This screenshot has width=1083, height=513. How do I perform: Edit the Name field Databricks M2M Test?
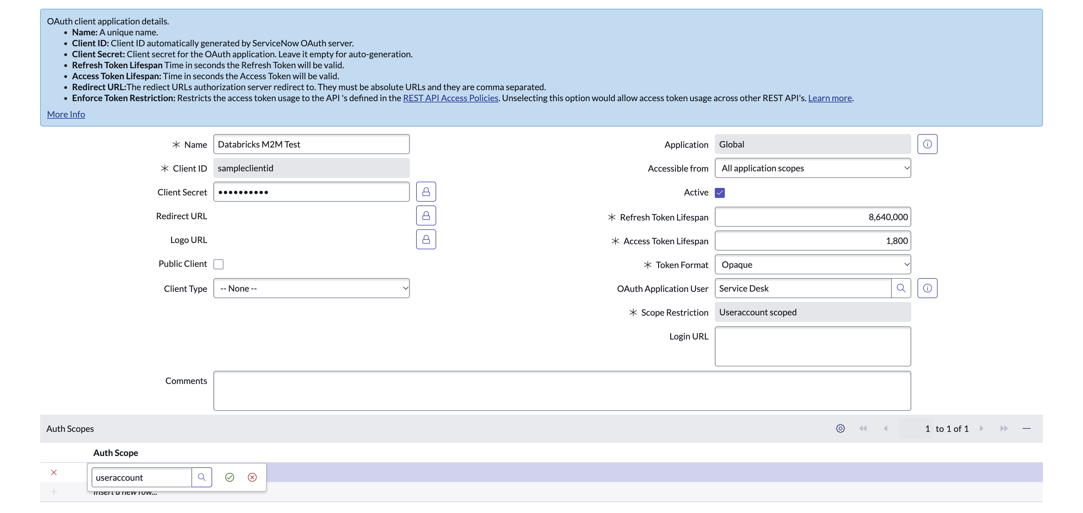311,144
